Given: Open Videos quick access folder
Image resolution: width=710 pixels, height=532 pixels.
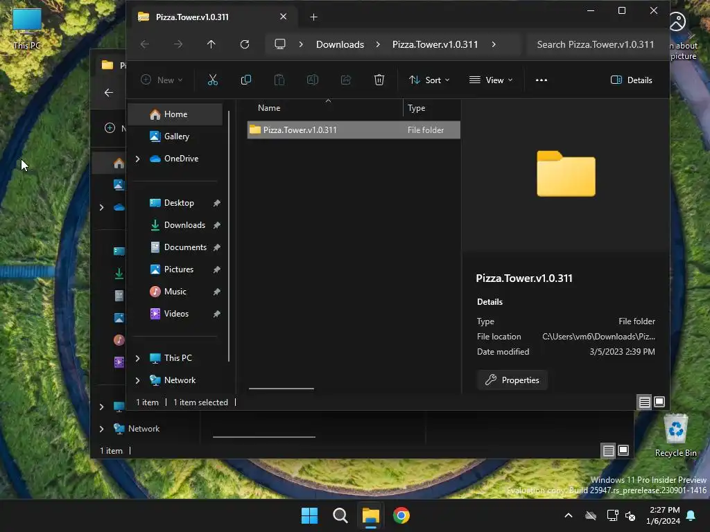Looking at the screenshot, I should click(x=175, y=314).
